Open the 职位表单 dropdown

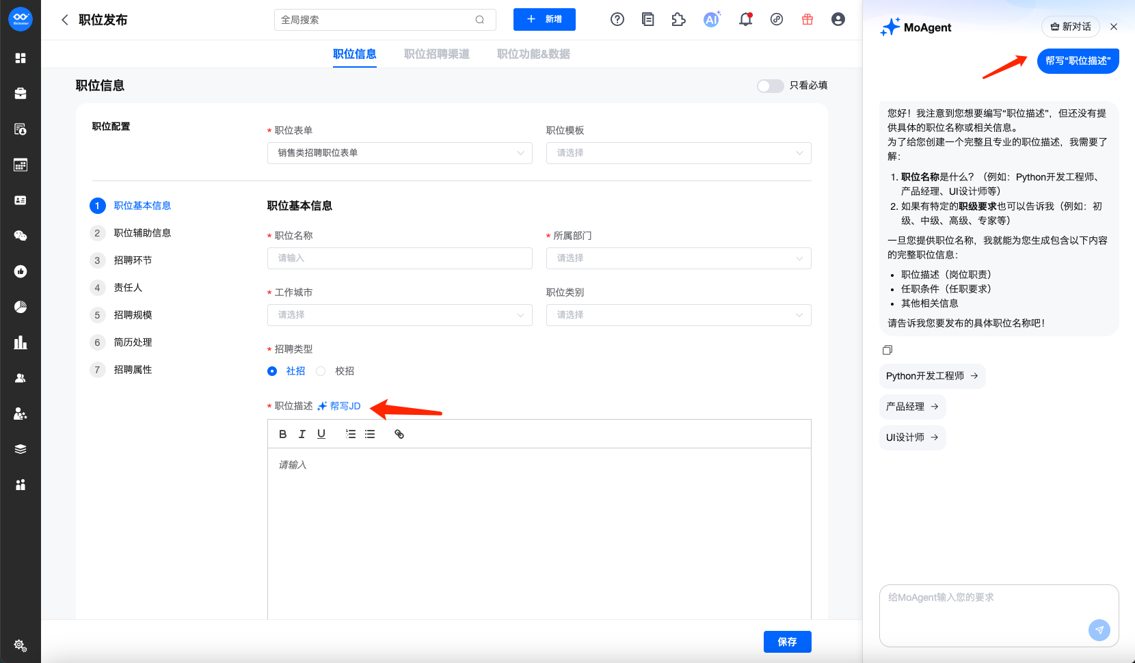point(400,153)
